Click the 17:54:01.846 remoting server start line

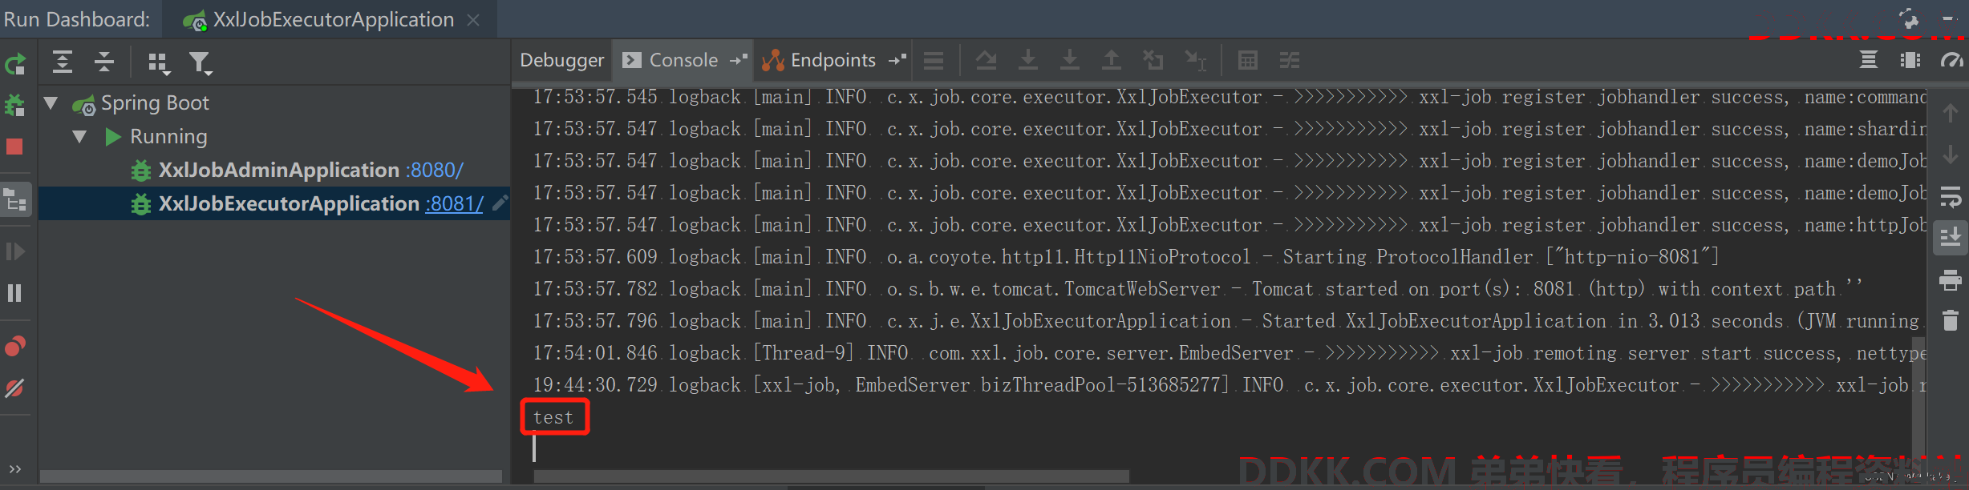pos(1229,353)
